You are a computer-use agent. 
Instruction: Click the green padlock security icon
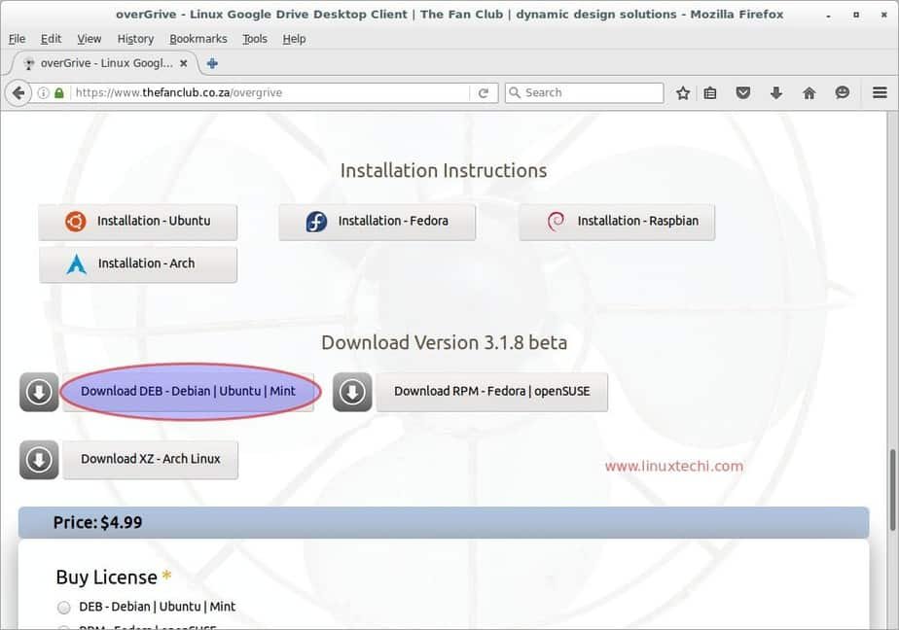click(58, 92)
